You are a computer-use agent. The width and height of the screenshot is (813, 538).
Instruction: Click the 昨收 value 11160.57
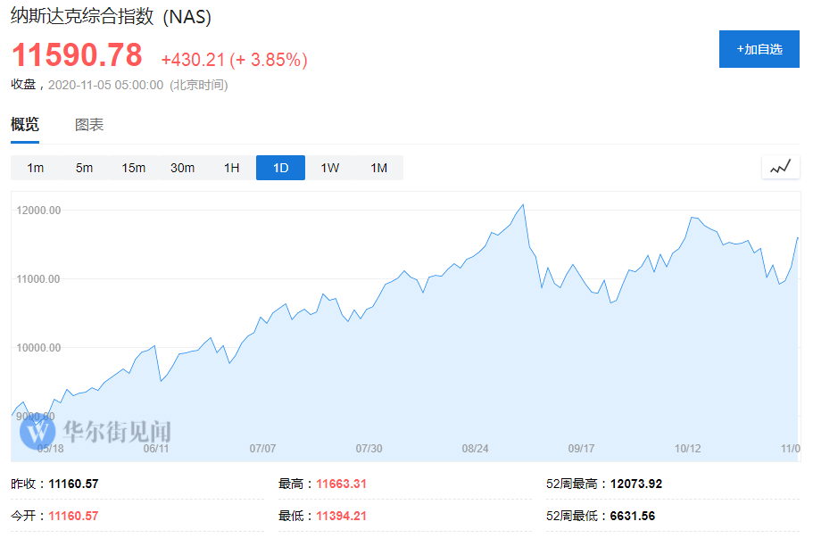(x=74, y=484)
